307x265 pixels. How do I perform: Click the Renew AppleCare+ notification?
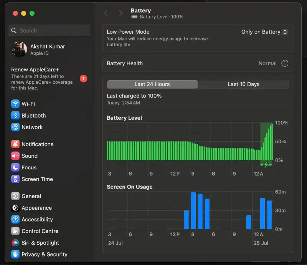[49, 79]
